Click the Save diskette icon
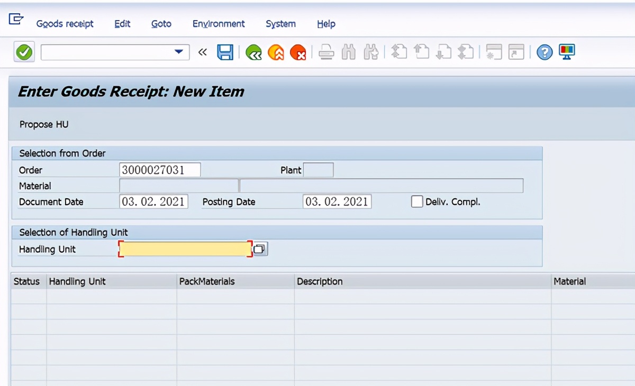Screen dimensions: 635x386 click(x=225, y=52)
